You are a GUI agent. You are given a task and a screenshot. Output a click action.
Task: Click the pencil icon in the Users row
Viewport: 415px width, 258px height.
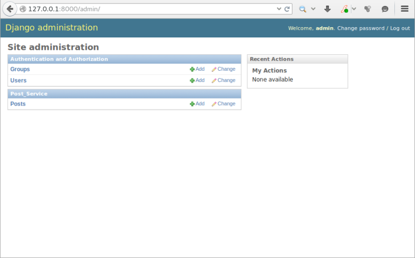pyautogui.click(x=214, y=81)
